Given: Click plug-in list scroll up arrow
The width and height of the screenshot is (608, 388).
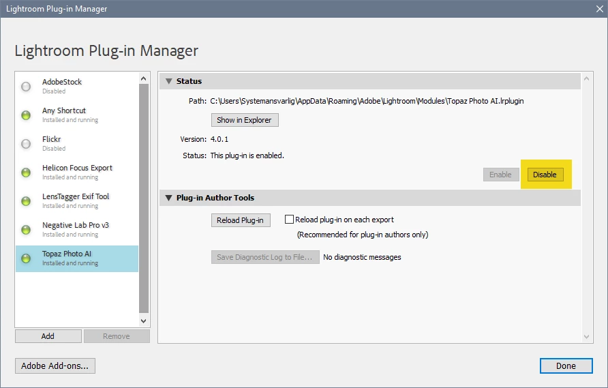Looking at the screenshot, I should coord(144,78).
